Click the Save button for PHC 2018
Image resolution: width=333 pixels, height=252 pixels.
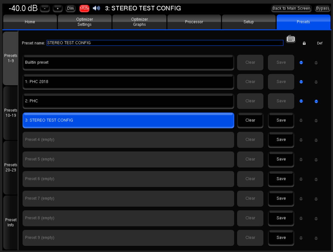pyautogui.click(x=281, y=82)
